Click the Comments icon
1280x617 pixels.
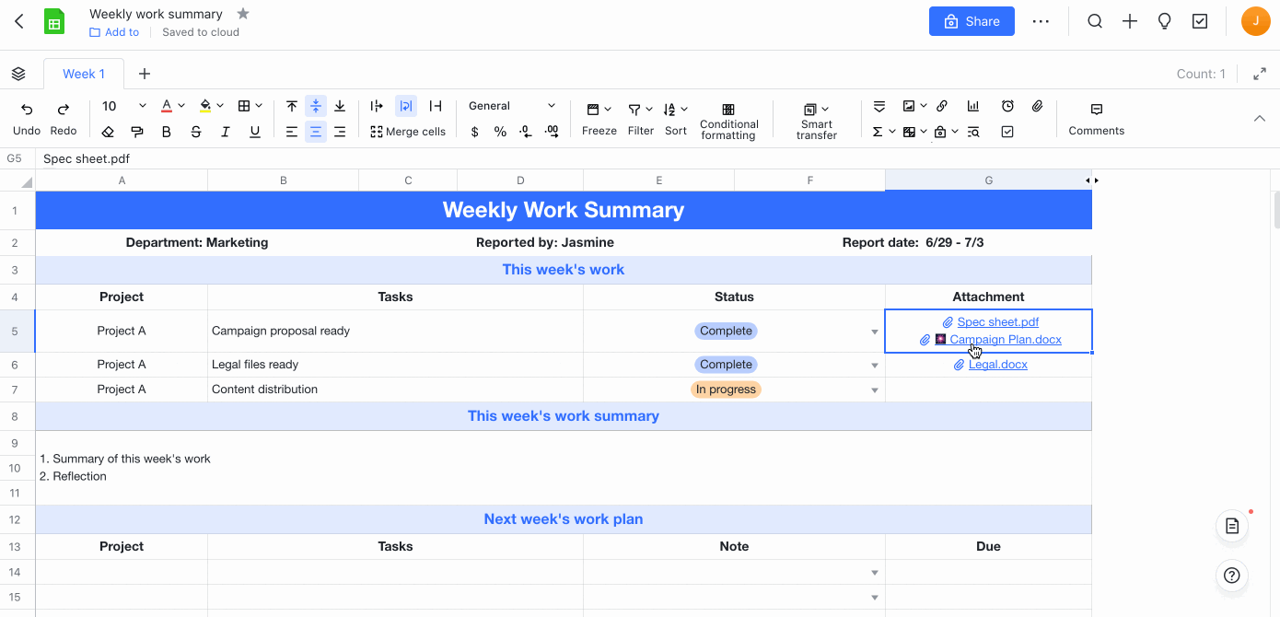[x=1096, y=119]
